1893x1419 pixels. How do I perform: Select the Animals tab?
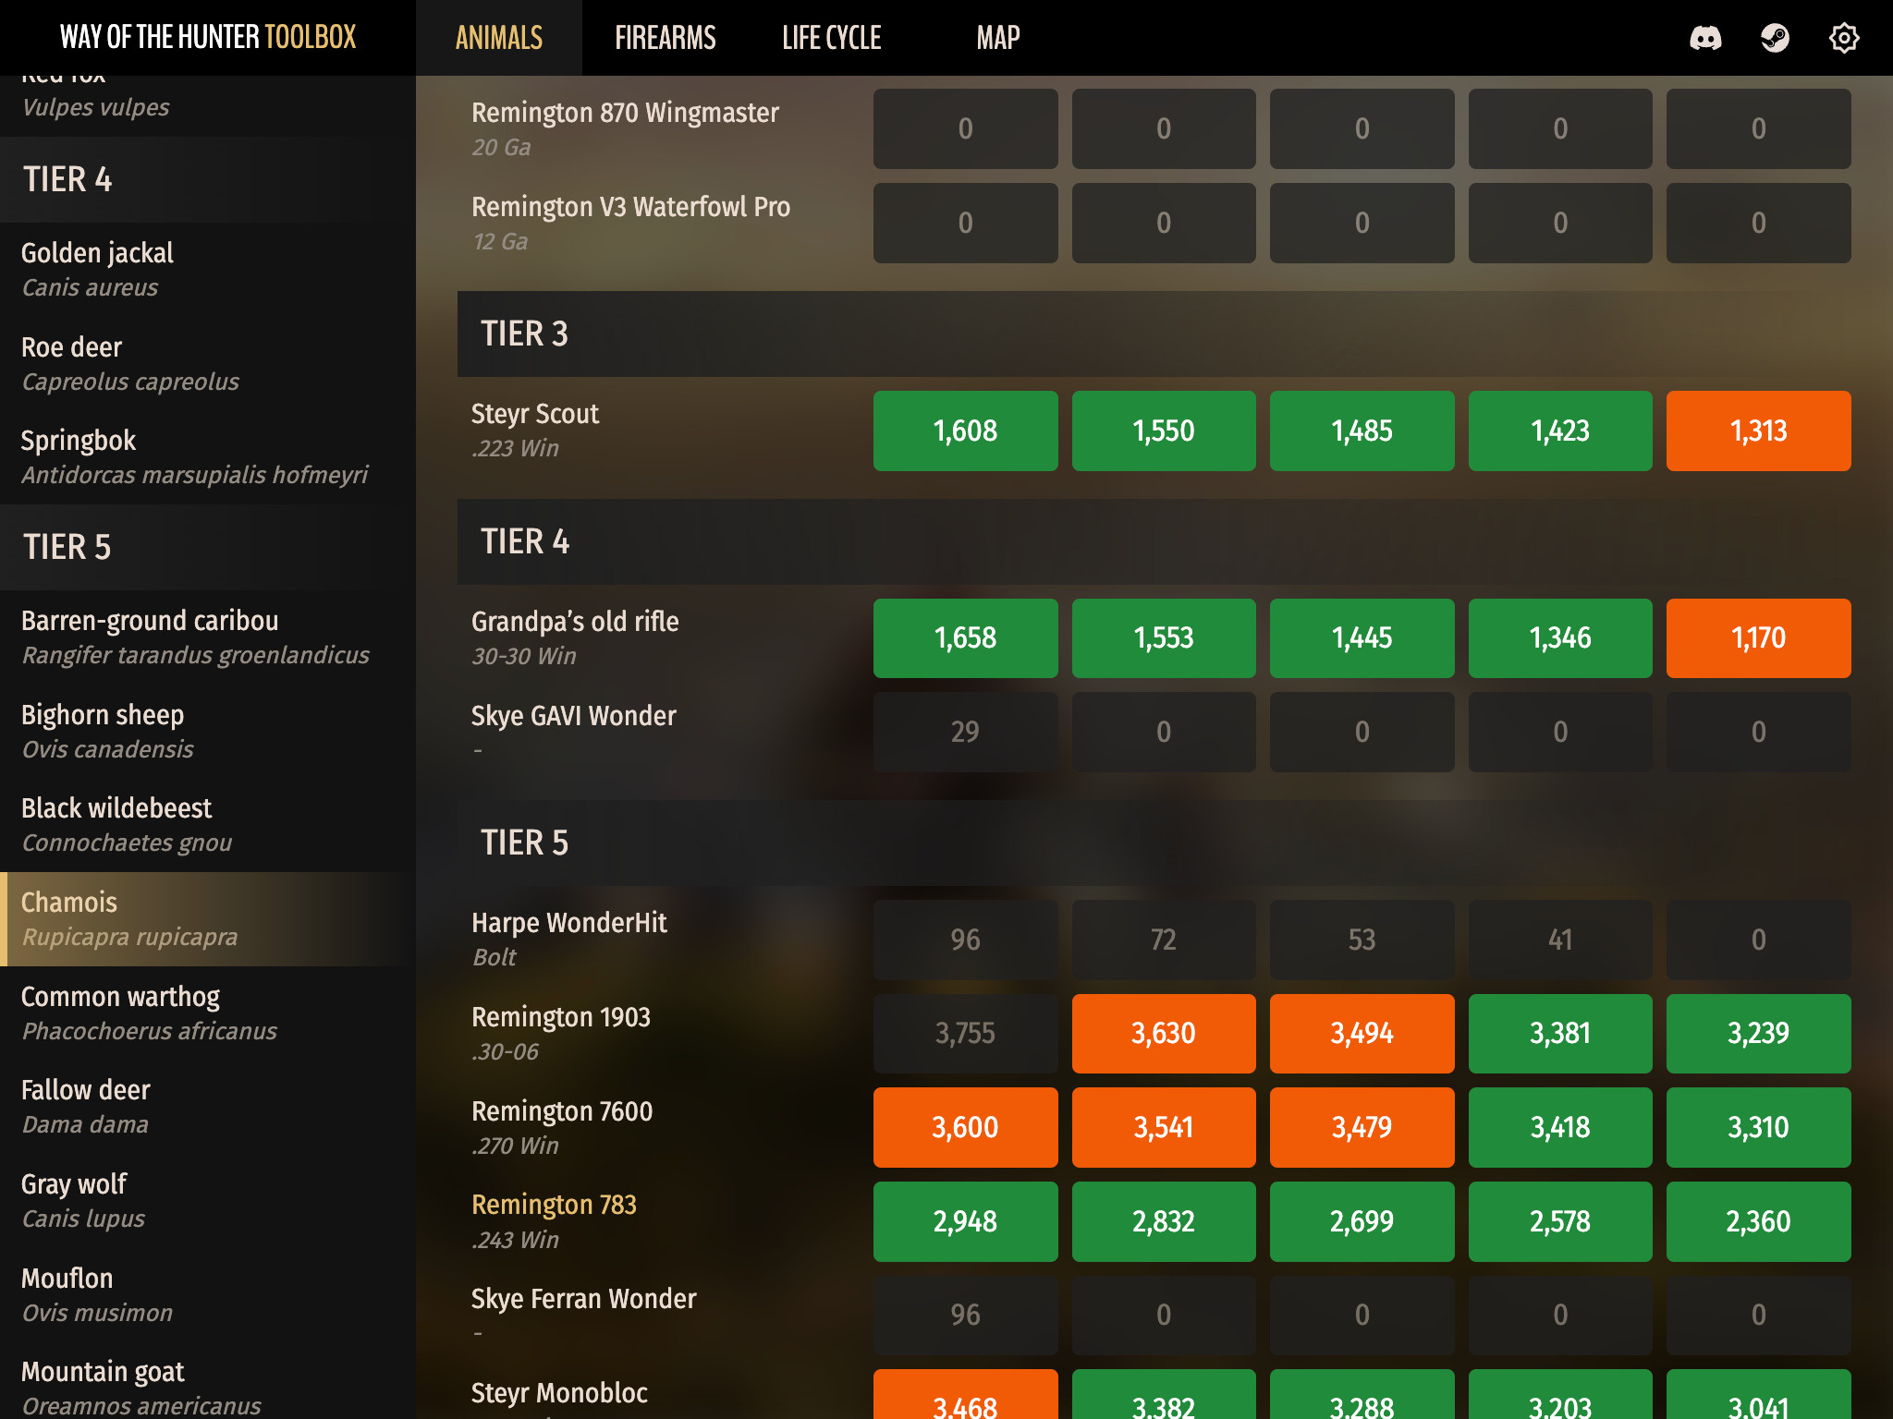coord(498,38)
